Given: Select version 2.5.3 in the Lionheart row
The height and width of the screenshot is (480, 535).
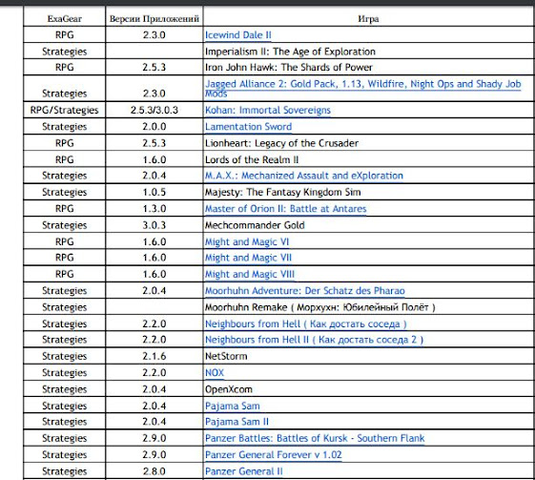Looking at the screenshot, I should [154, 143].
